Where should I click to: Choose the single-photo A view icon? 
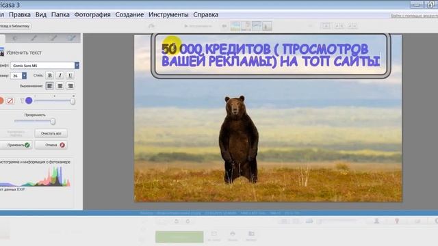(x=326, y=26)
